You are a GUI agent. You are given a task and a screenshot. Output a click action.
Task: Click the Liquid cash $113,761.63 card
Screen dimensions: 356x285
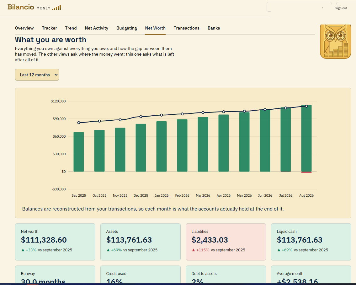pyautogui.click(x=311, y=242)
